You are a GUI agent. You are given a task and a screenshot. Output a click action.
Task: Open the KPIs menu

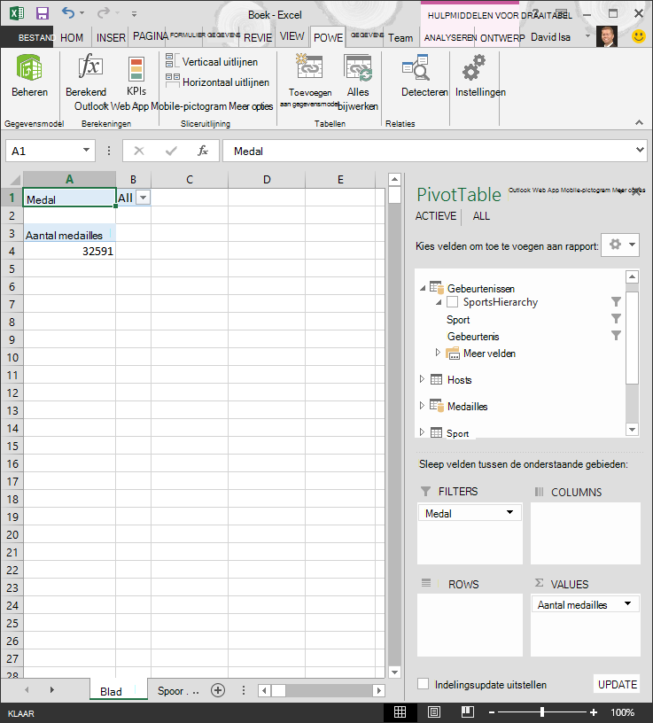click(136, 76)
